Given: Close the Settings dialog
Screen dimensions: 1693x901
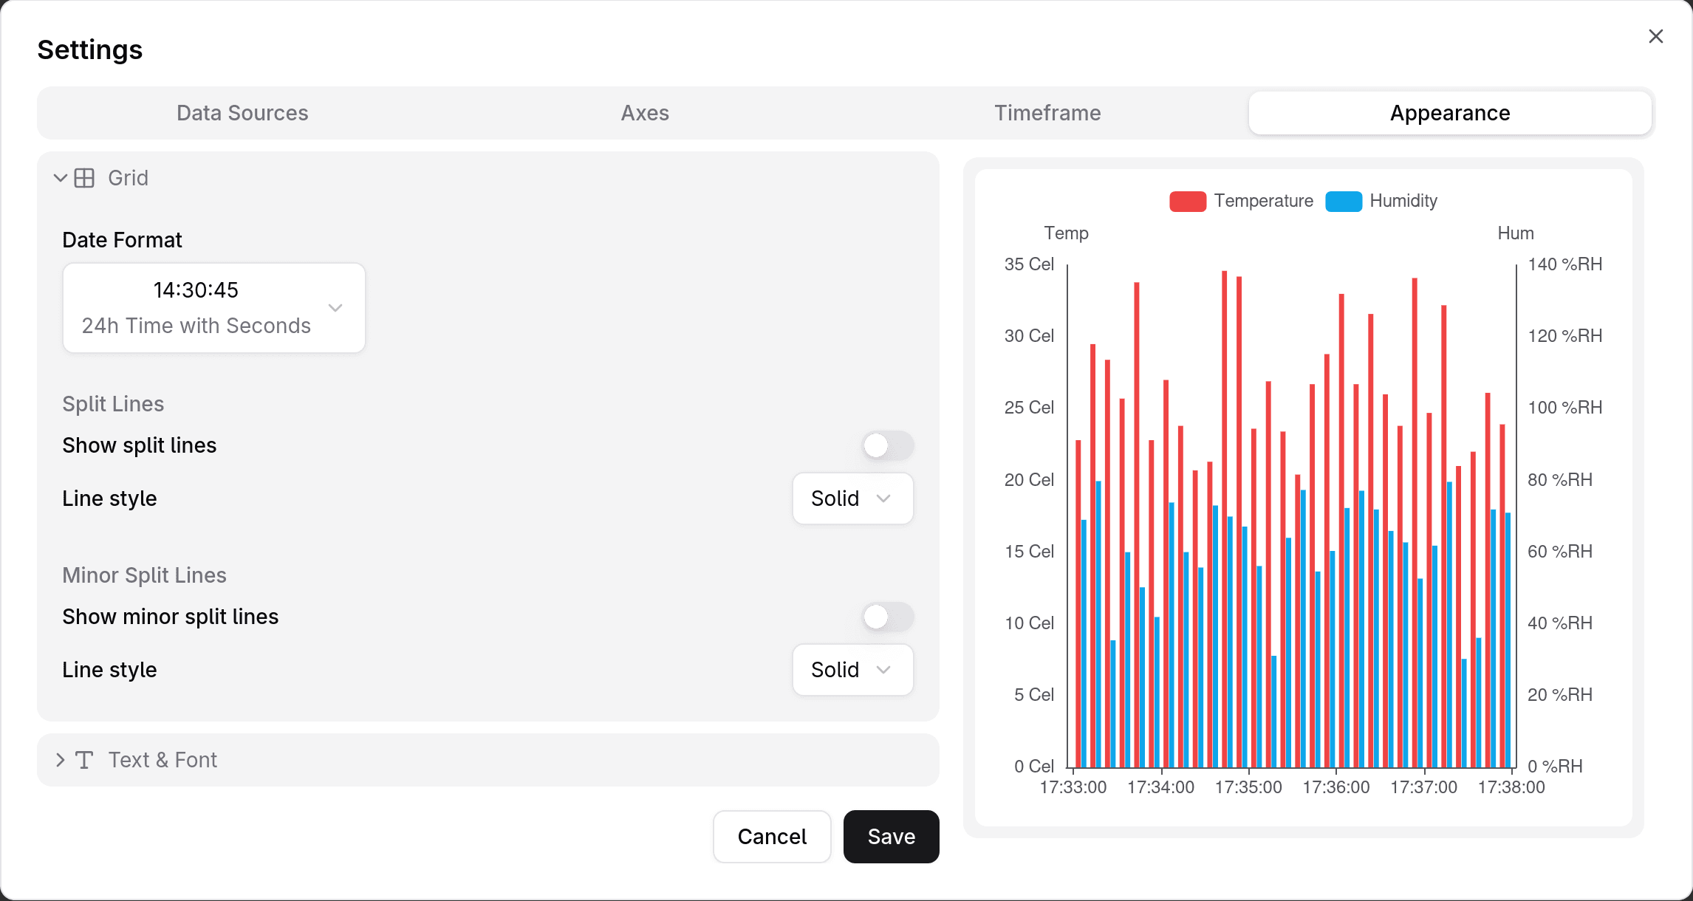Looking at the screenshot, I should pyautogui.click(x=1656, y=35).
